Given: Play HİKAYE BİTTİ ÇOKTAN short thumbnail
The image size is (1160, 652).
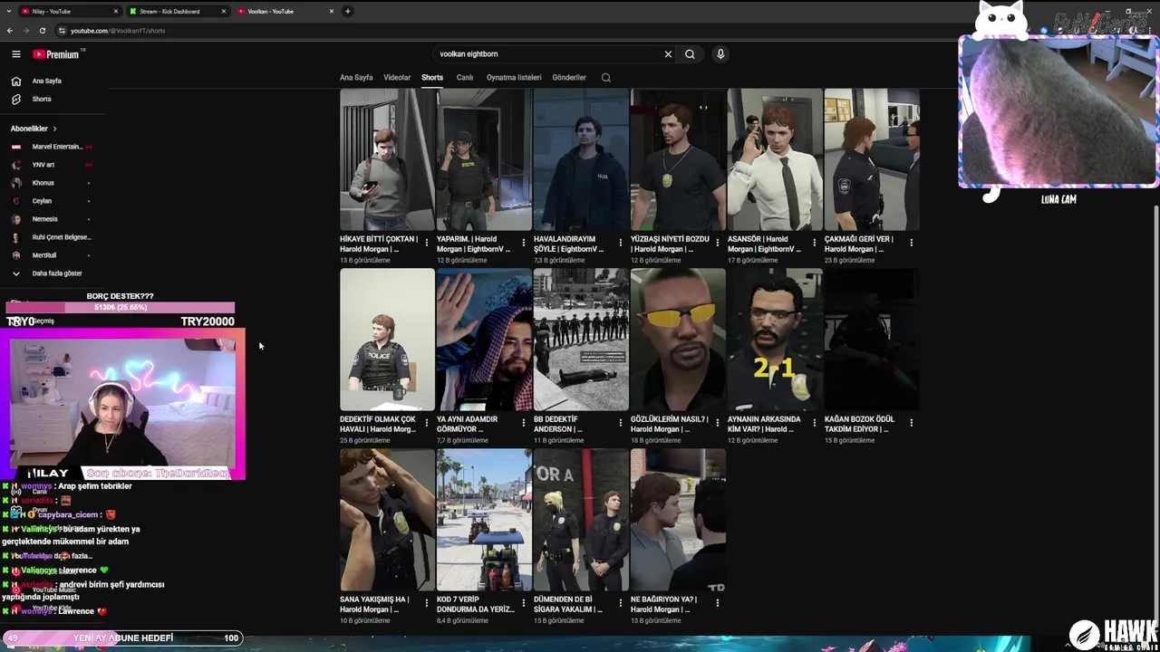Looking at the screenshot, I should click(x=387, y=159).
